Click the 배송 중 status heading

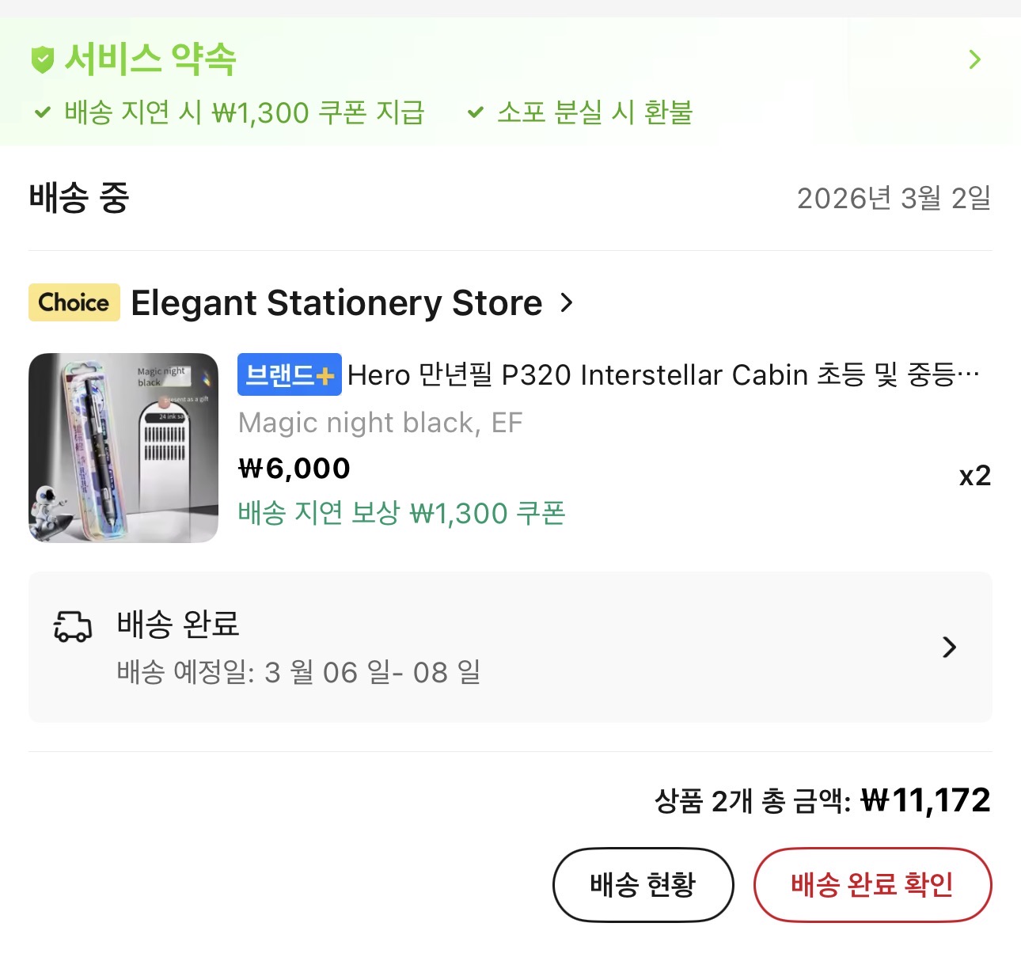point(78,197)
